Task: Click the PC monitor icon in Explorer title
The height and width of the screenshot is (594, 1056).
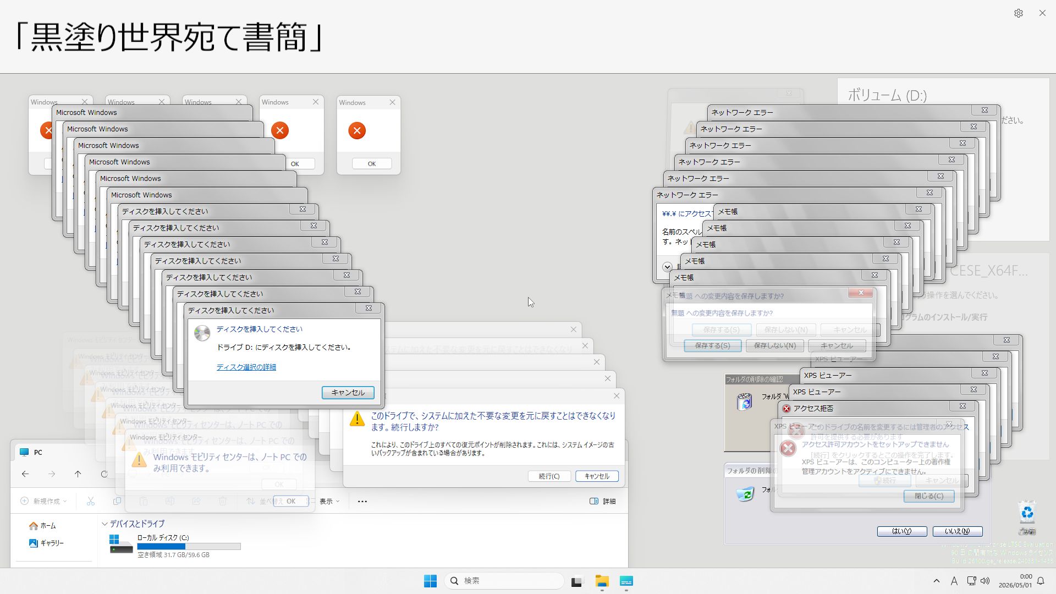Action: click(x=24, y=452)
